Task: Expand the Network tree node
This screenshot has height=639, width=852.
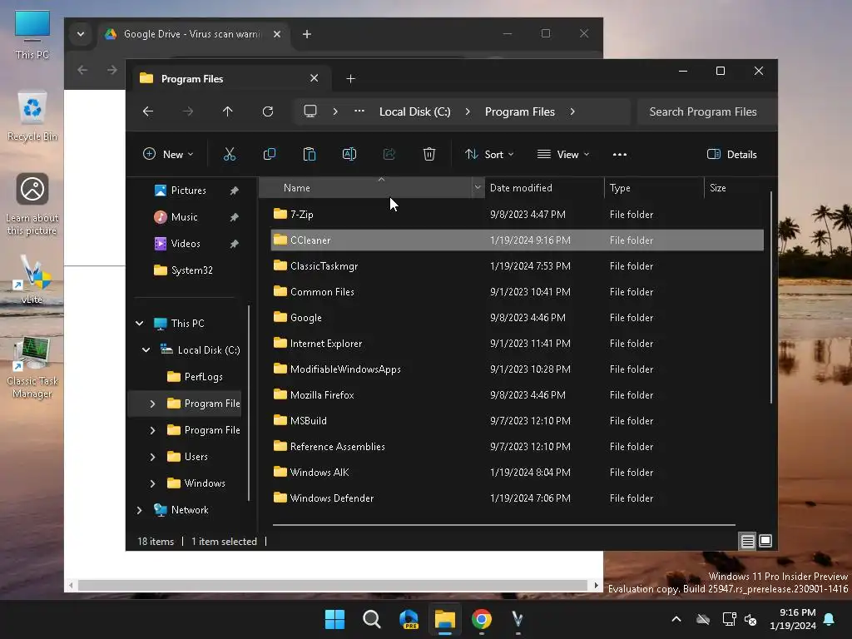Action: [140, 510]
